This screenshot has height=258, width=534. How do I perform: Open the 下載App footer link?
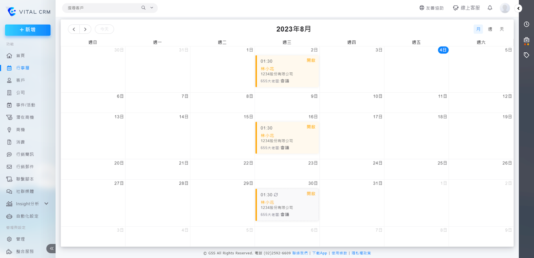tap(319, 253)
